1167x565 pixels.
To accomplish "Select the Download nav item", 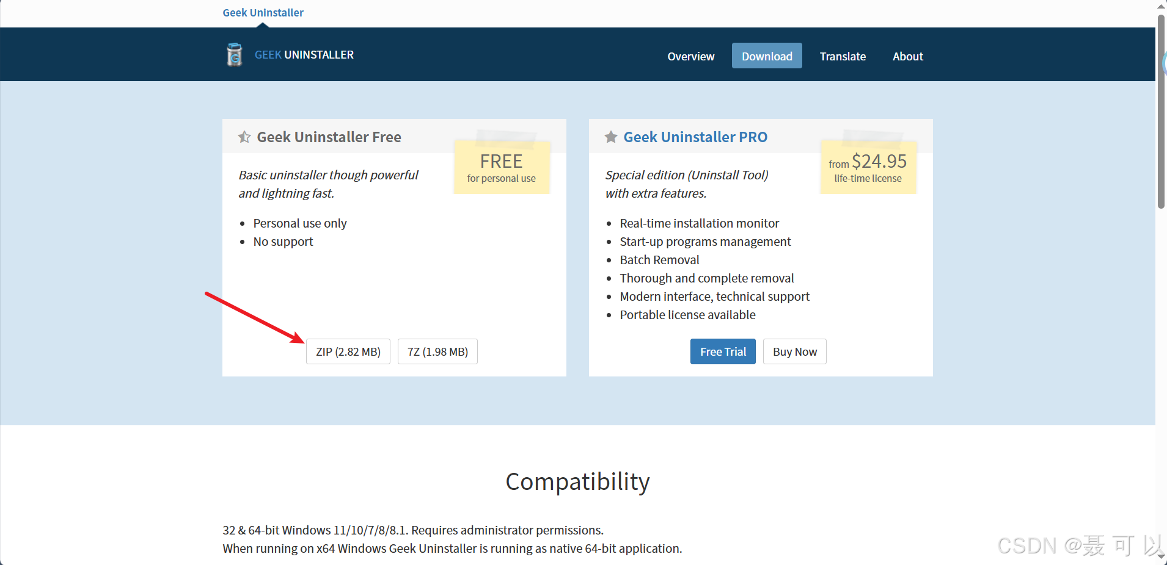I will click(767, 56).
